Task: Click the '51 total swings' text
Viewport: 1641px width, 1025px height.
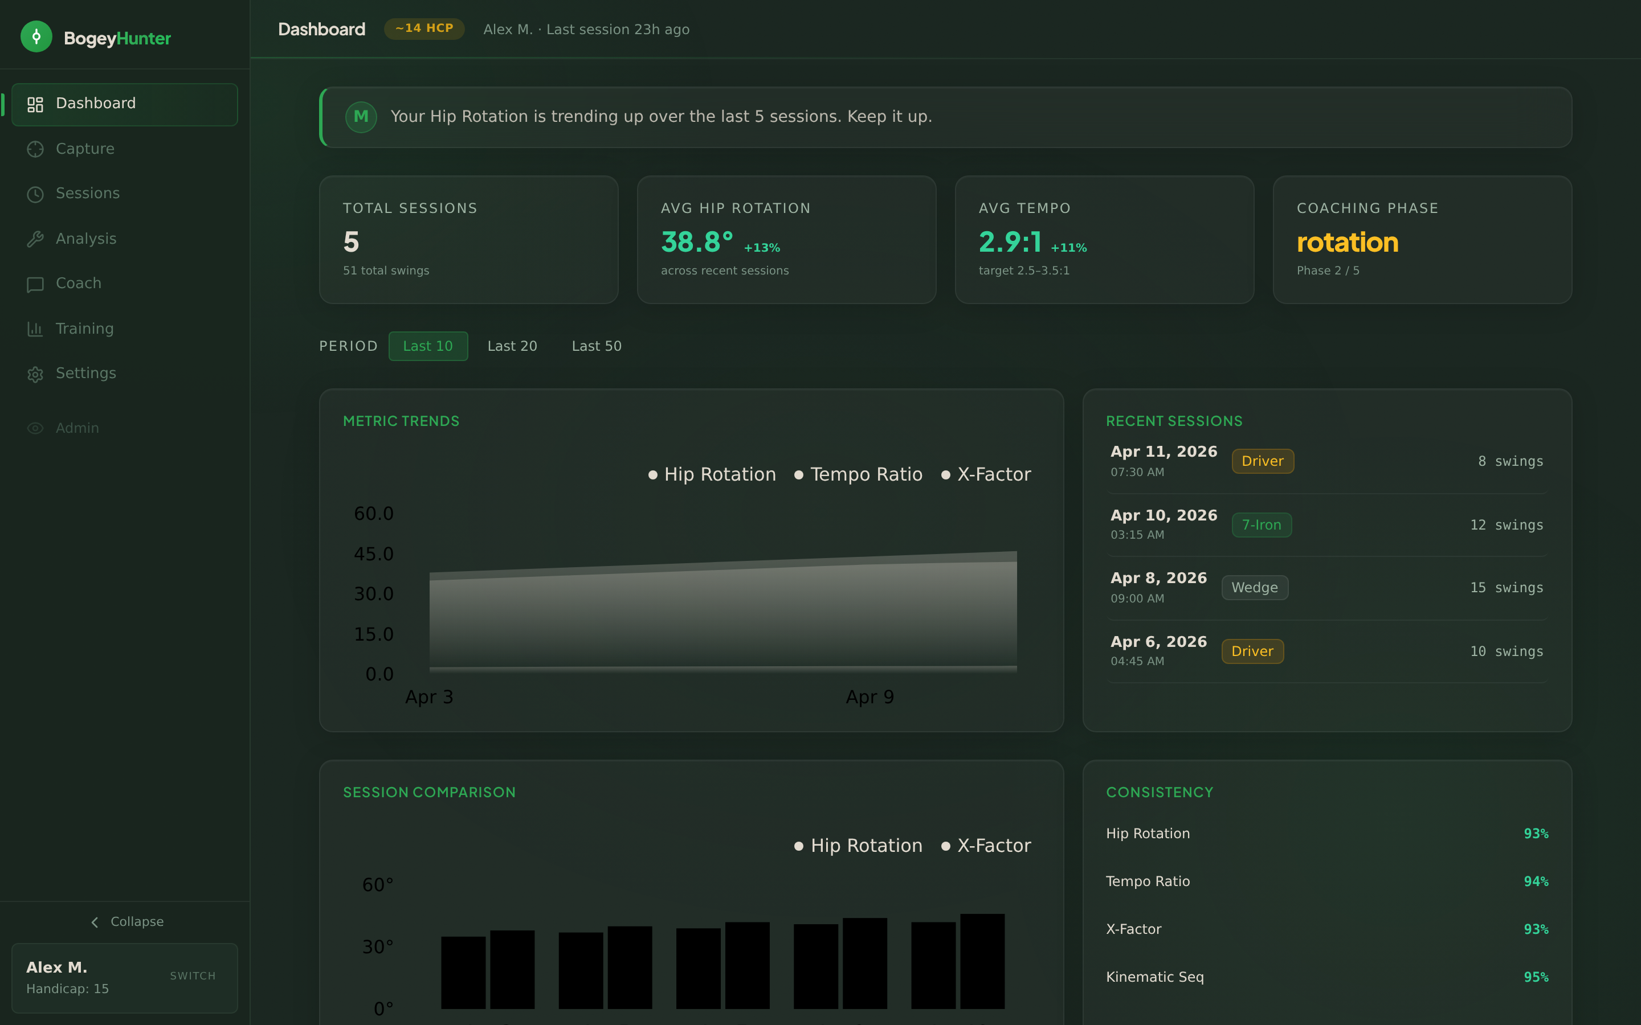Action: point(386,270)
